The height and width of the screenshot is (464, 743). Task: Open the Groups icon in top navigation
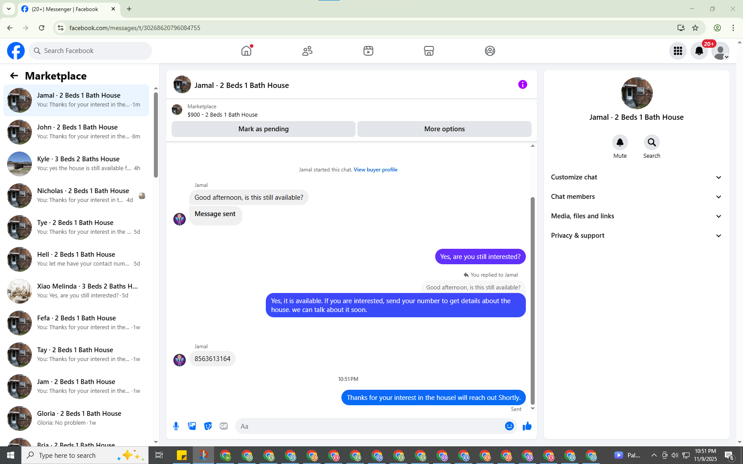(x=490, y=51)
